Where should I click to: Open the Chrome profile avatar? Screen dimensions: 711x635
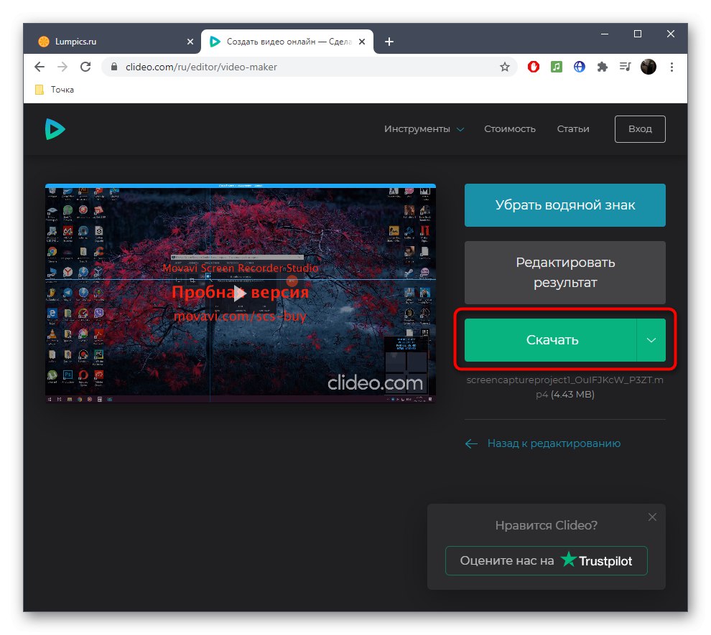pos(648,67)
